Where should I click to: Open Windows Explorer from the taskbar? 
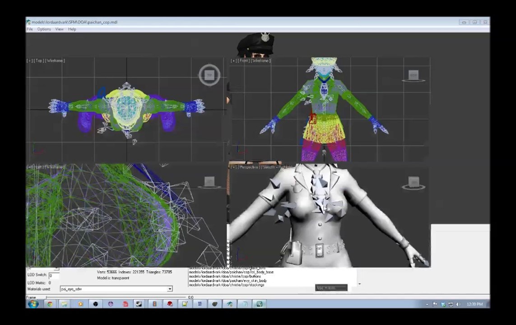[x=65, y=304]
